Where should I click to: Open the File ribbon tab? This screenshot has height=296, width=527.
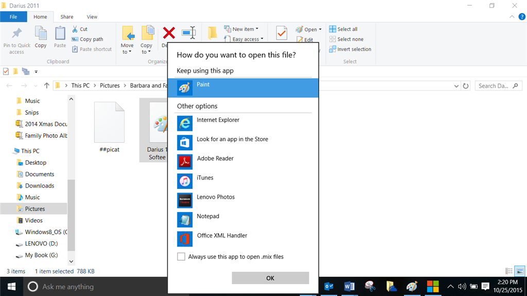click(13, 17)
